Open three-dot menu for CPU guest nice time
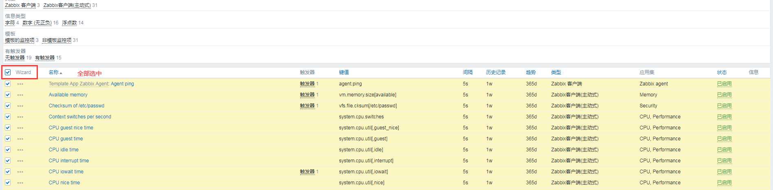The width and height of the screenshot is (773, 190). coord(20,128)
